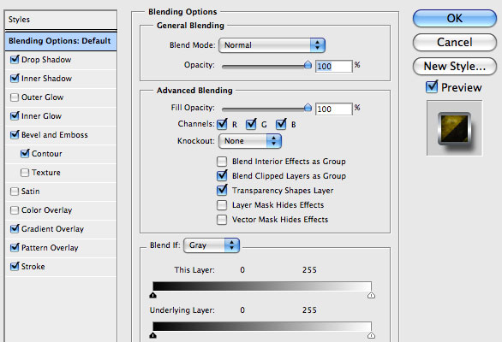Select Blending Options: Default entry
The height and width of the screenshot is (342, 502).
click(x=61, y=41)
